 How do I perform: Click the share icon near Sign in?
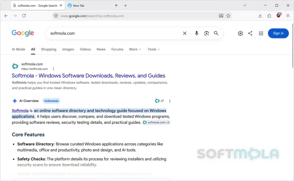tap(250, 33)
